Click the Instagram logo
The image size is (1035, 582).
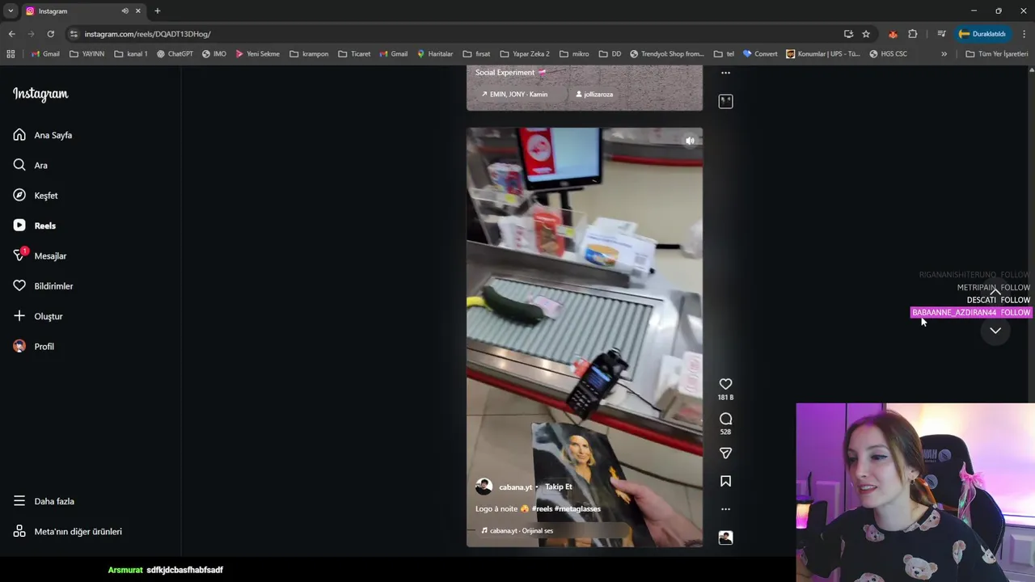[40, 94]
